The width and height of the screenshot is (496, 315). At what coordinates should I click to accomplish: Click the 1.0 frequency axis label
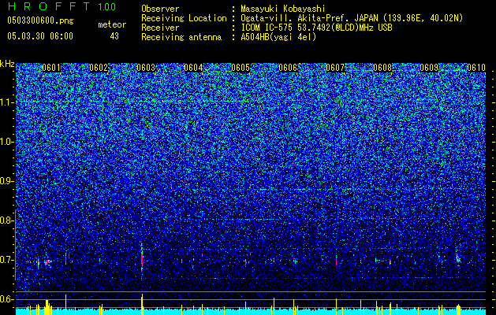tap(6, 142)
